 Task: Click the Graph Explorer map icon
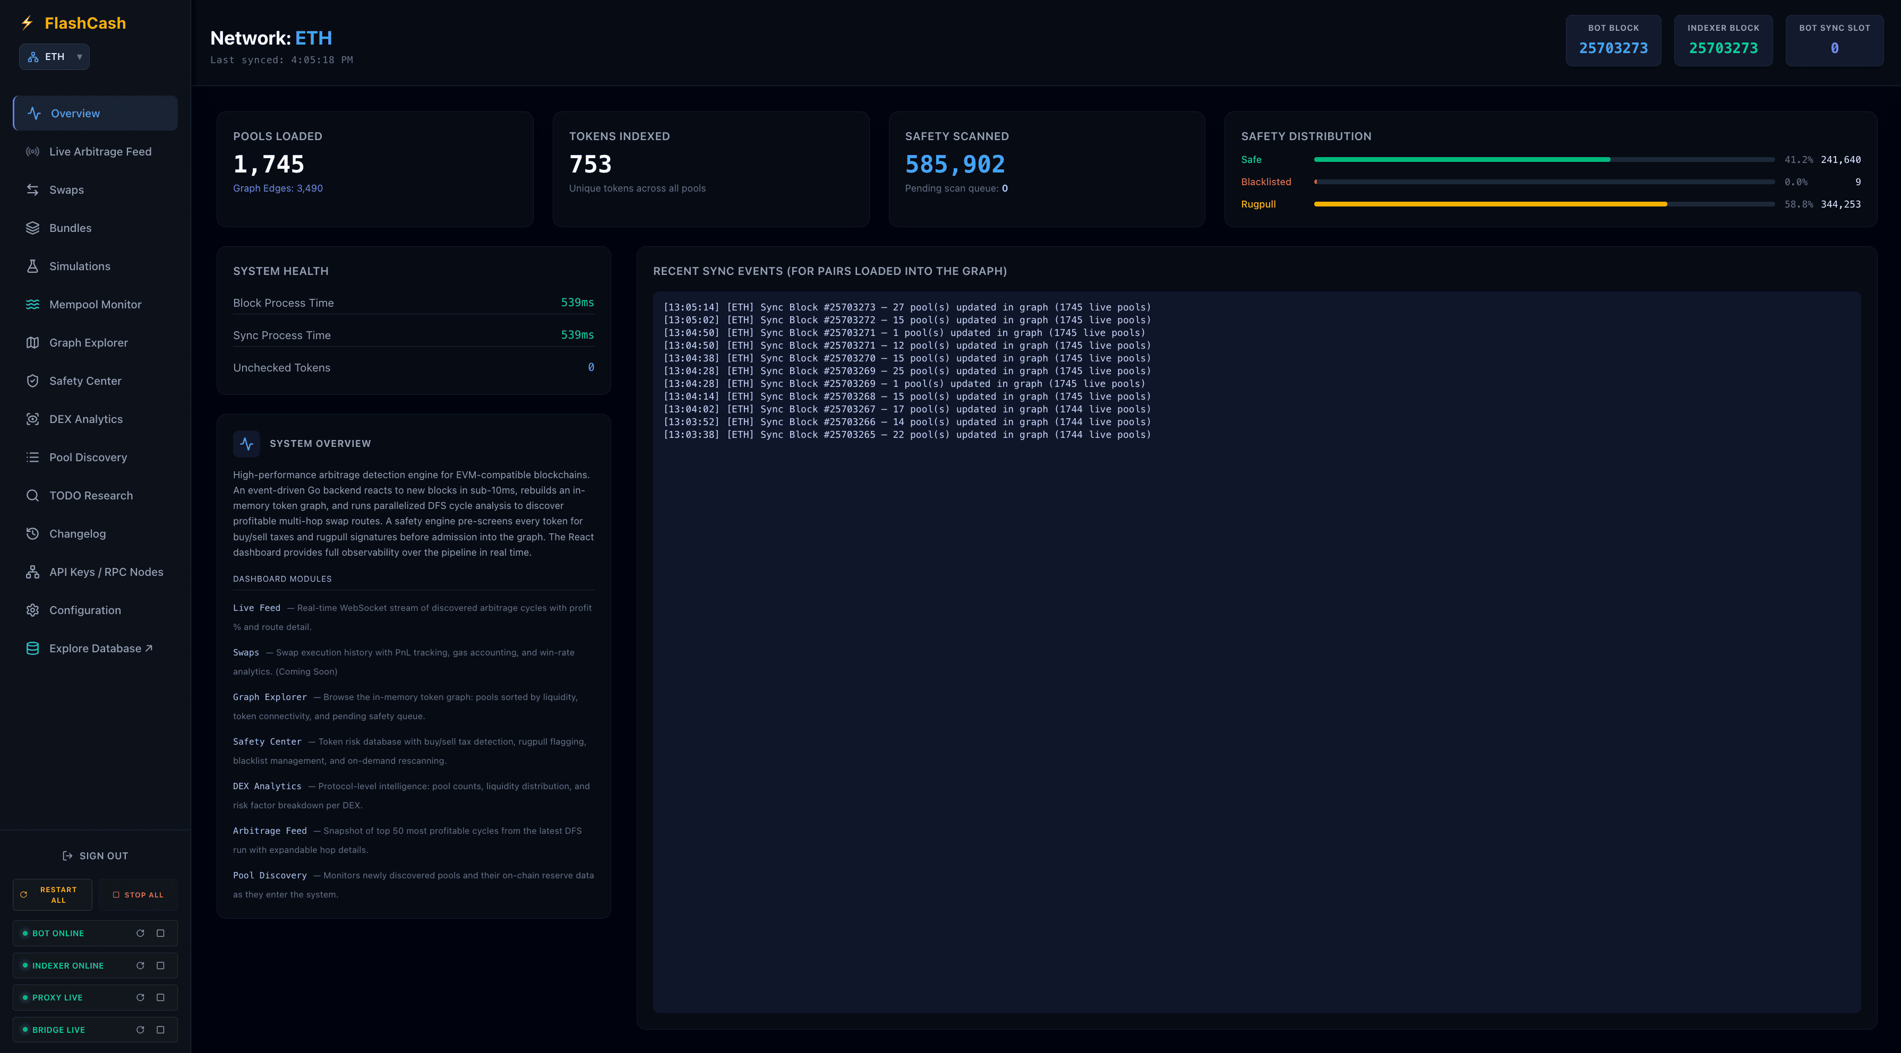pyautogui.click(x=32, y=343)
